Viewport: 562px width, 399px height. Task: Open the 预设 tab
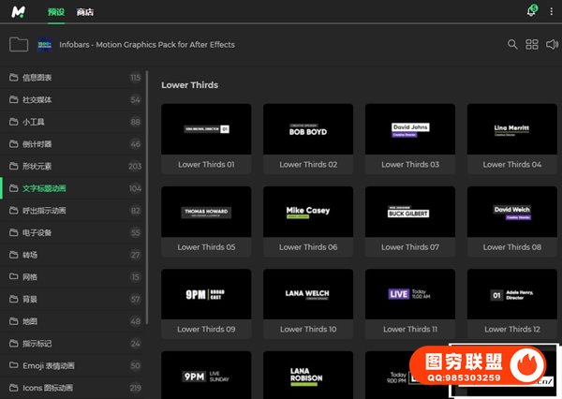tap(56, 11)
